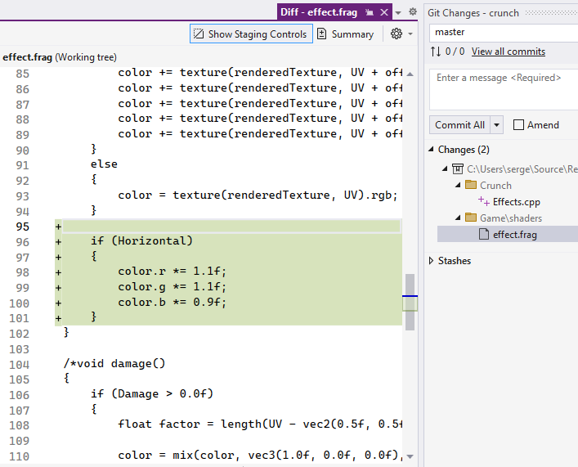Image resolution: width=578 pixels, height=467 pixels.
Task: Click the 'color.g *= 1.1f;' line
Action: (173, 287)
